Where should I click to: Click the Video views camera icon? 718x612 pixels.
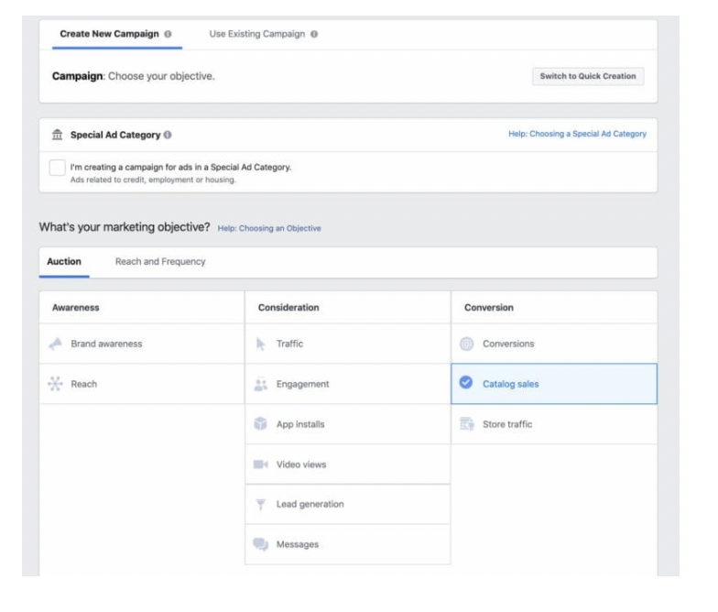tap(260, 464)
